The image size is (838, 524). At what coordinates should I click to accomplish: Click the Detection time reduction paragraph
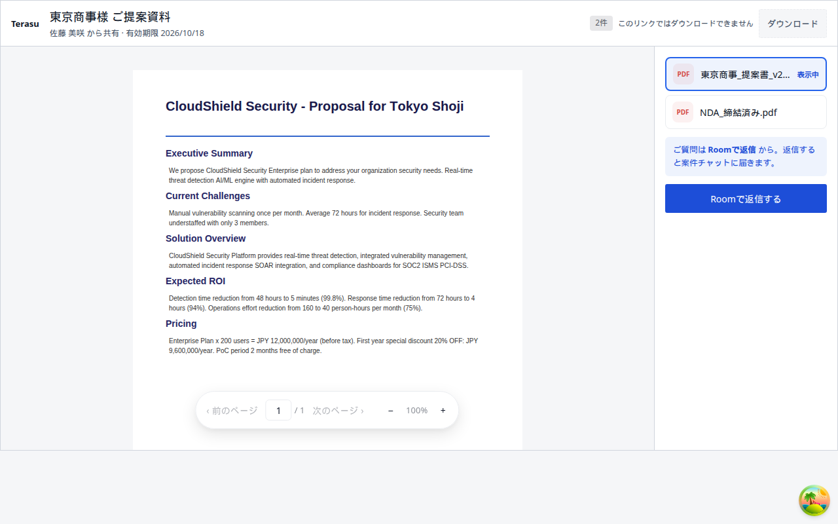[322, 303]
